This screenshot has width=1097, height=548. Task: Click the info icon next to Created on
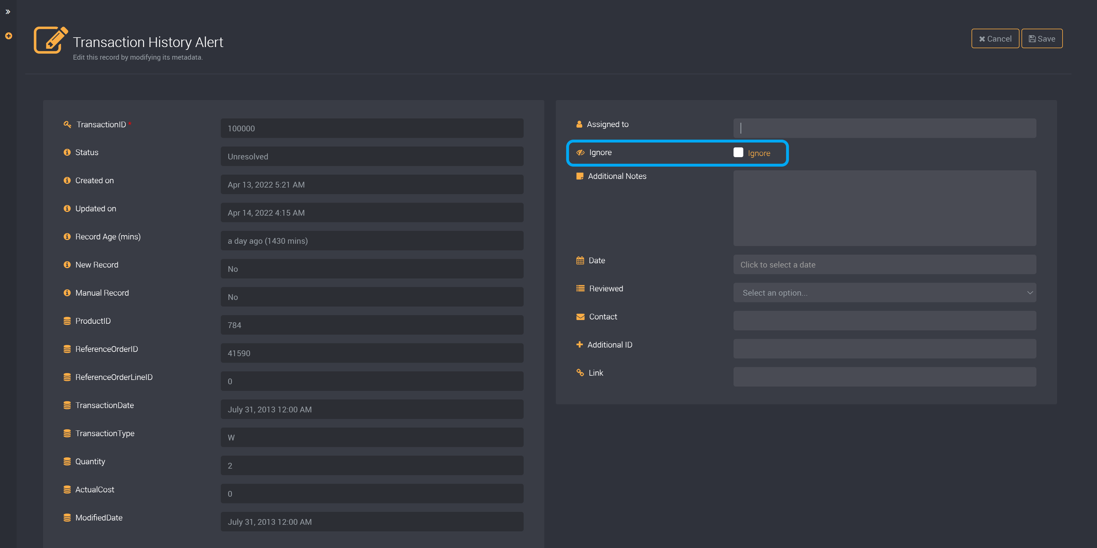pyautogui.click(x=67, y=180)
